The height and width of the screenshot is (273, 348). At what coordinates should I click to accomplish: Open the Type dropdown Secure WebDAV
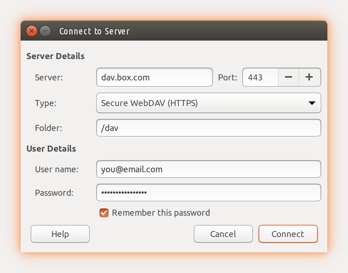(x=209, y=103)
